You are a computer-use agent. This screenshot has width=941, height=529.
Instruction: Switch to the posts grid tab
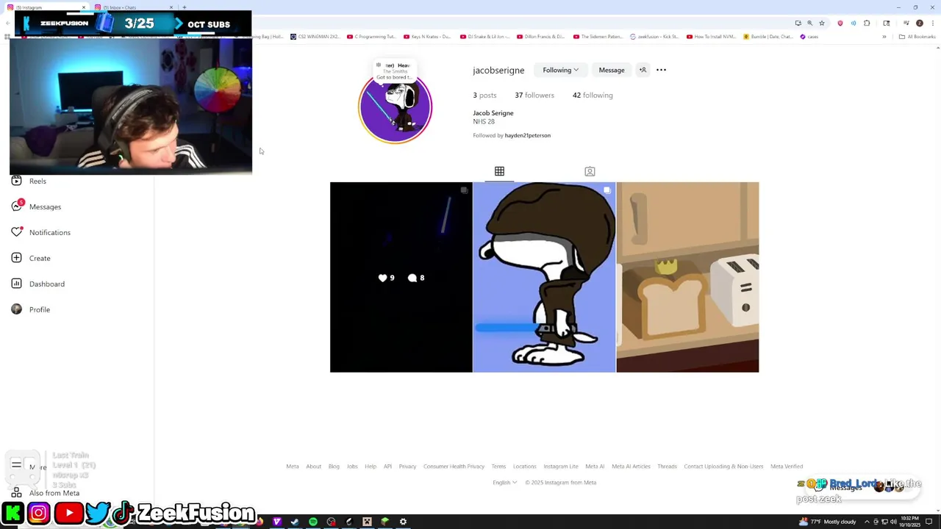point(499,171)
